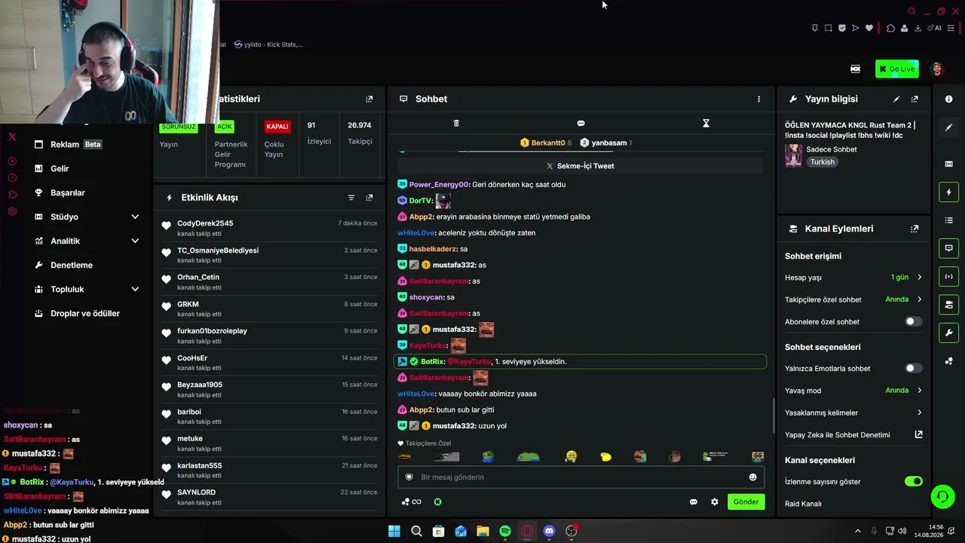
Task: Open the info icon in the right sidebar
Action: (948, 99)
